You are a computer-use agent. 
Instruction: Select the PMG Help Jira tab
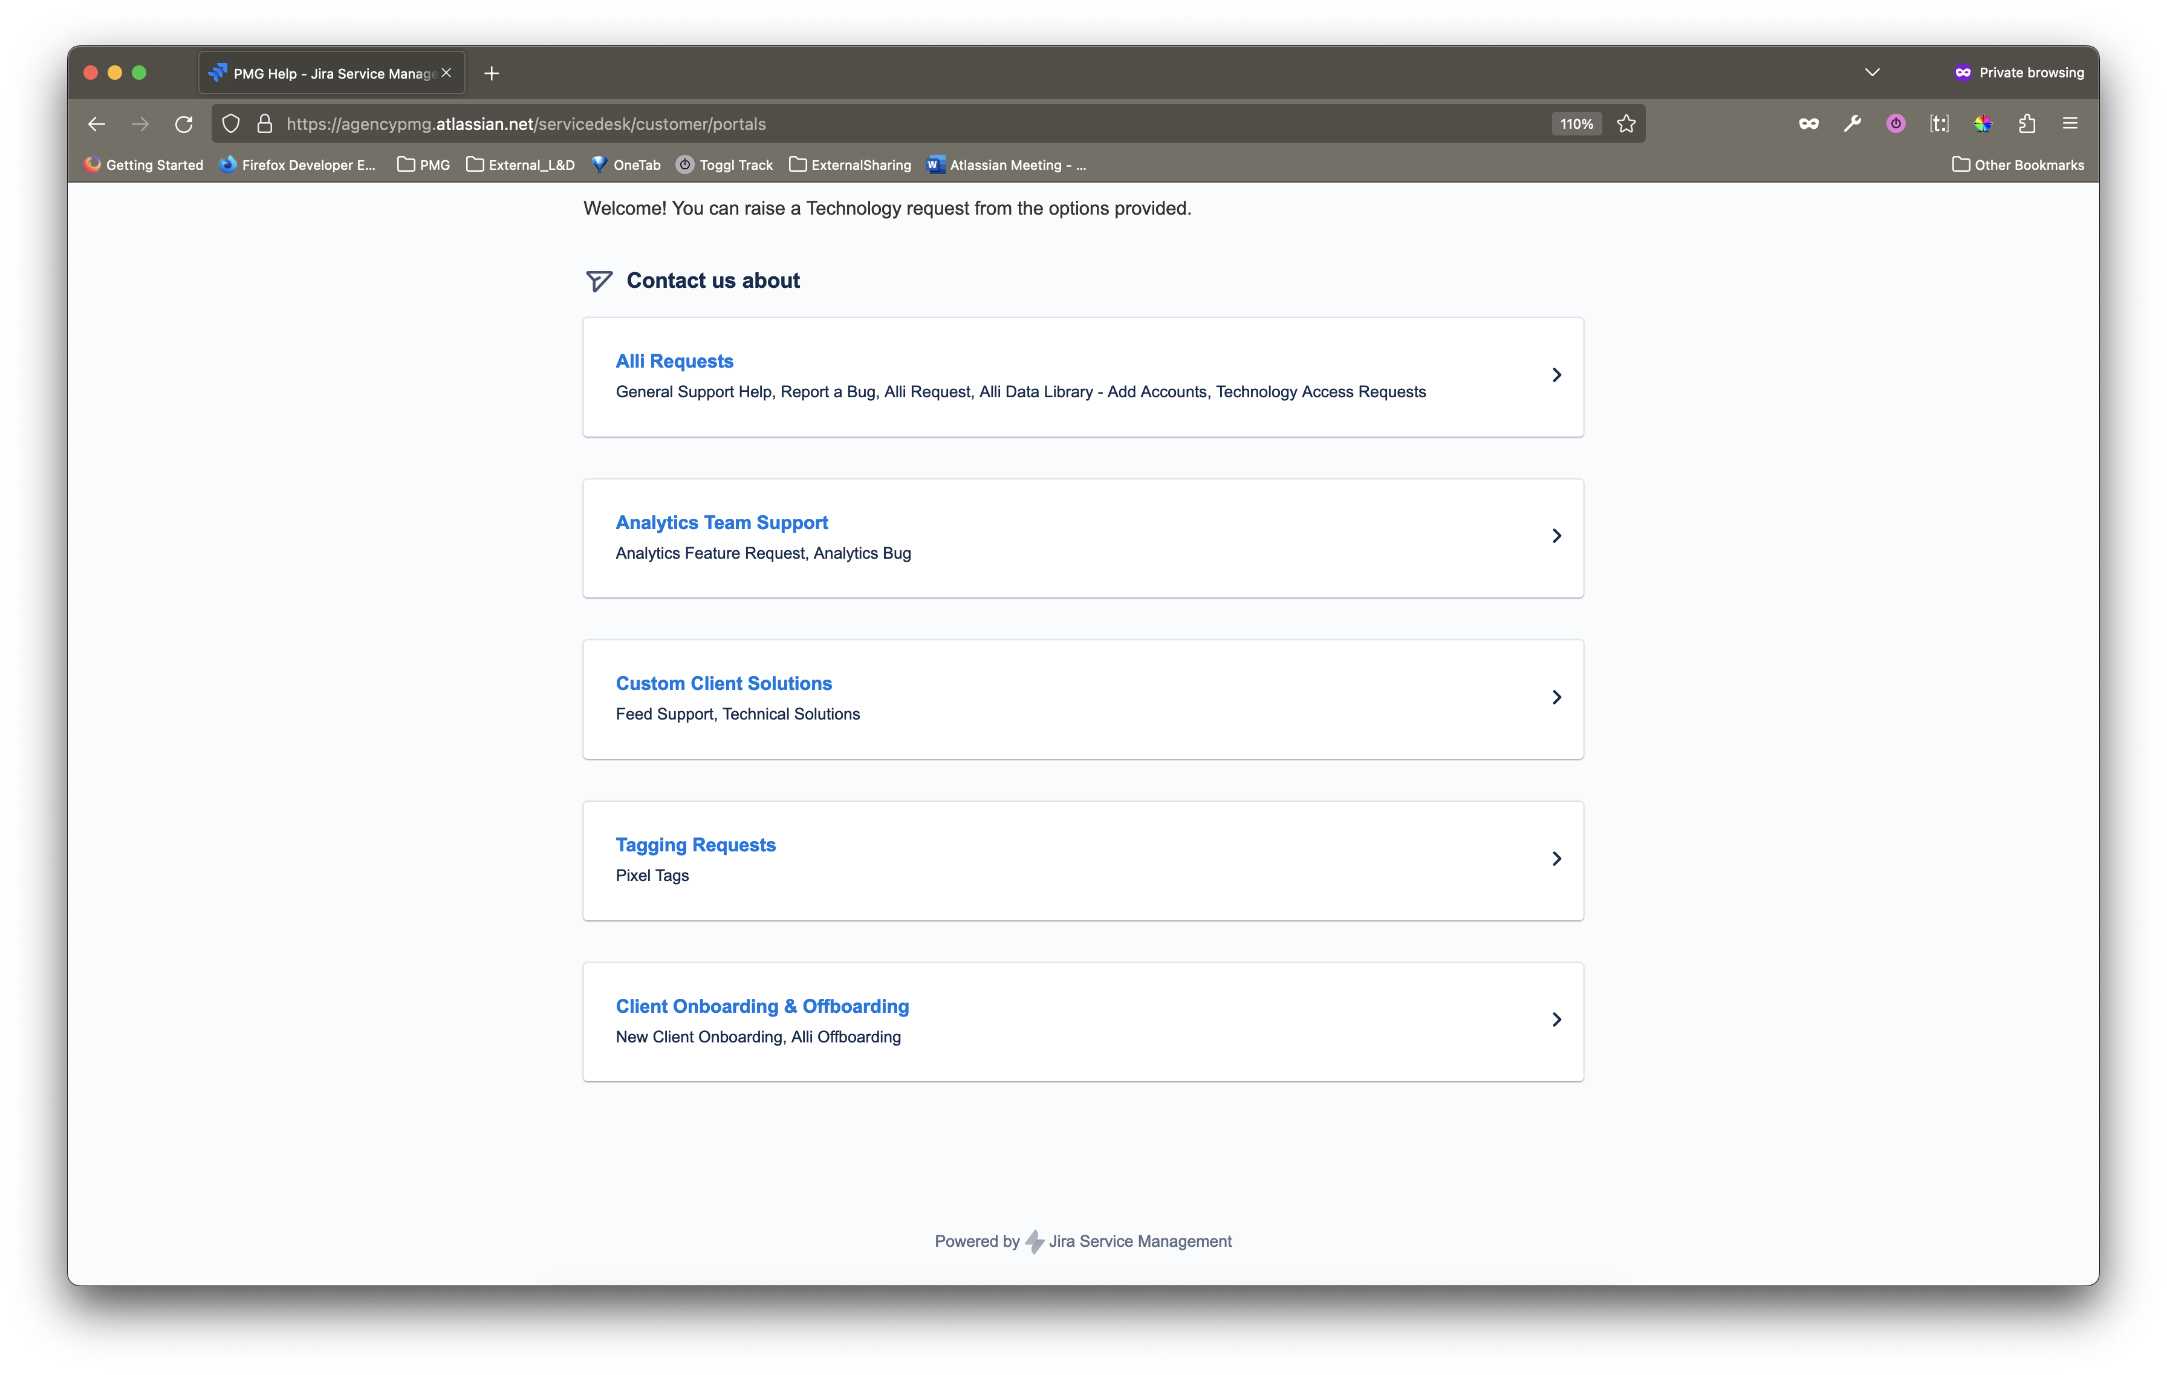(331, 73)
